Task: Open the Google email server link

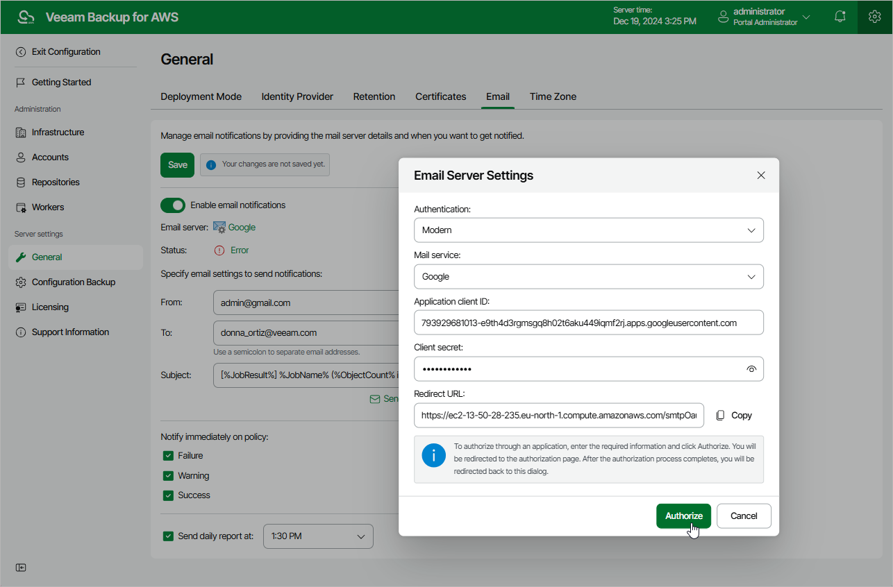Action: click(242, 228)
